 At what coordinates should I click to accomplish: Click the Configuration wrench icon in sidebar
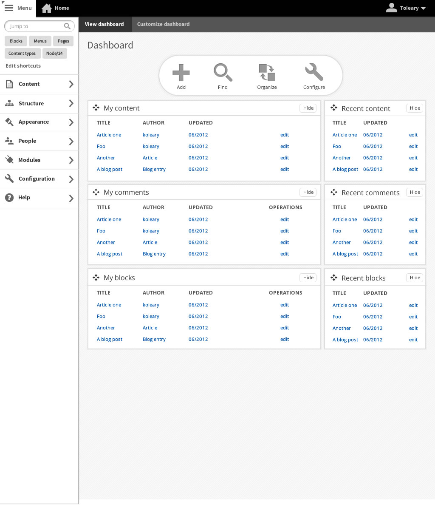tap(9, 178)
